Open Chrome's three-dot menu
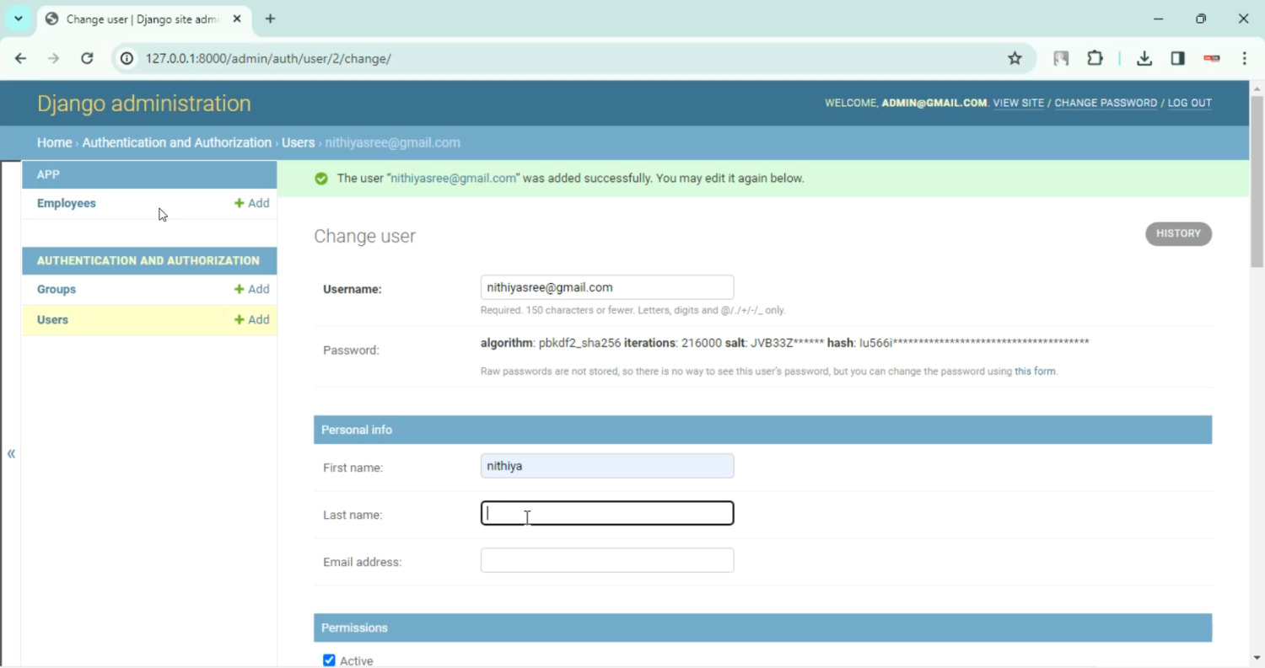Screen dimensions: 1265x668 click(x=1245, y=58)
